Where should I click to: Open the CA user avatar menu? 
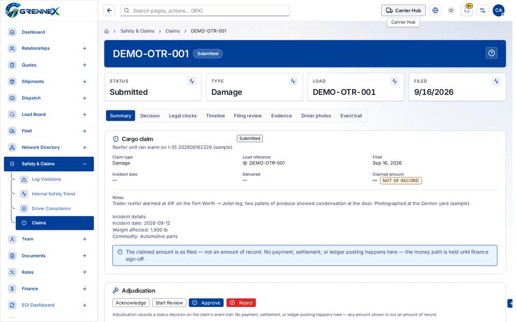[498, 11]
